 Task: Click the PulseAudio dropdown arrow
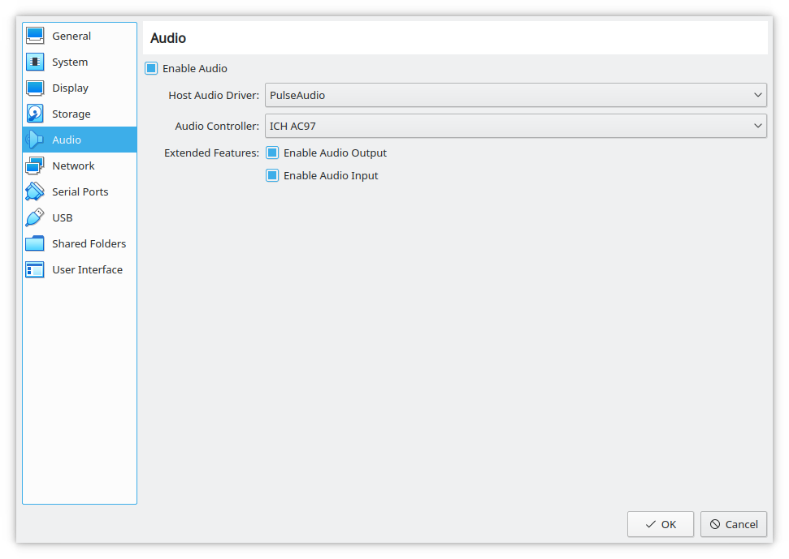[758, 95]
